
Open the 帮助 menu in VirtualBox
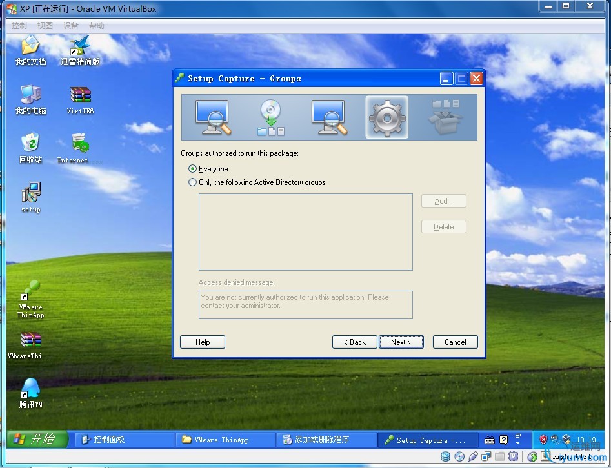click(97, 26)
